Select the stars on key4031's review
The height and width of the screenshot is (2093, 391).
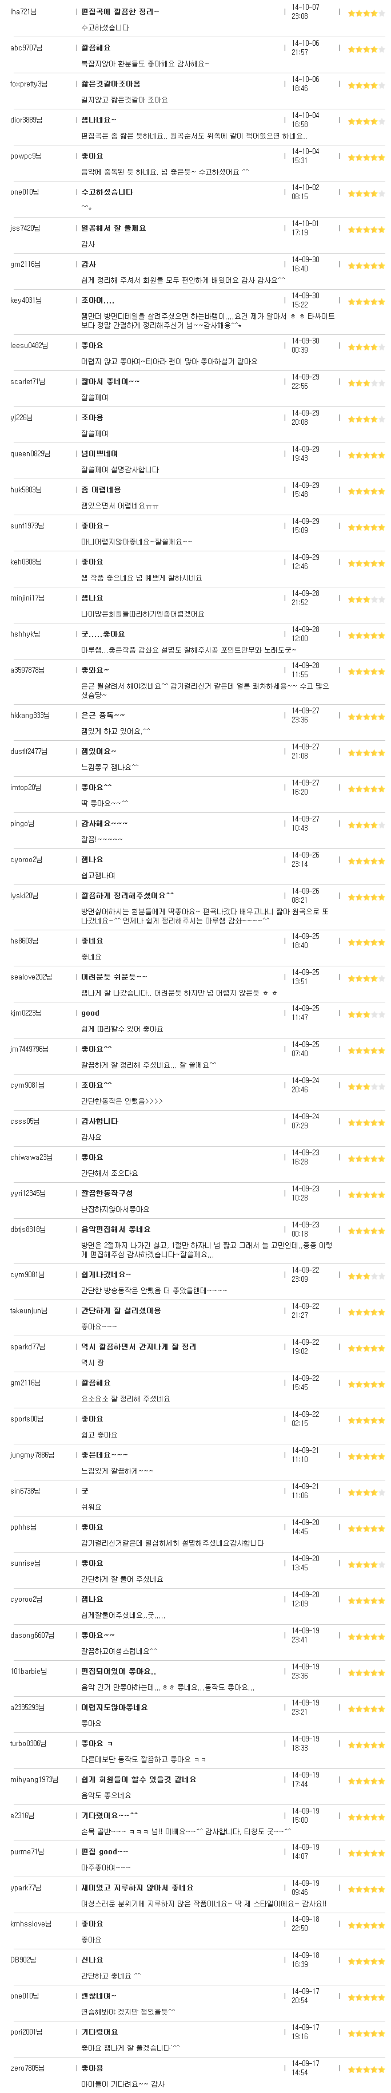(366, 302)
